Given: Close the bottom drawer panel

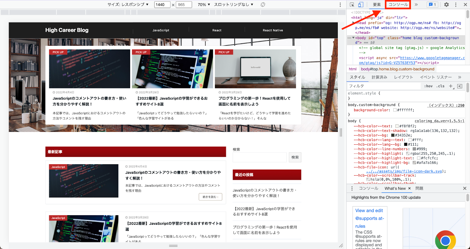Looking at the screenshot, I should (465, 188).
